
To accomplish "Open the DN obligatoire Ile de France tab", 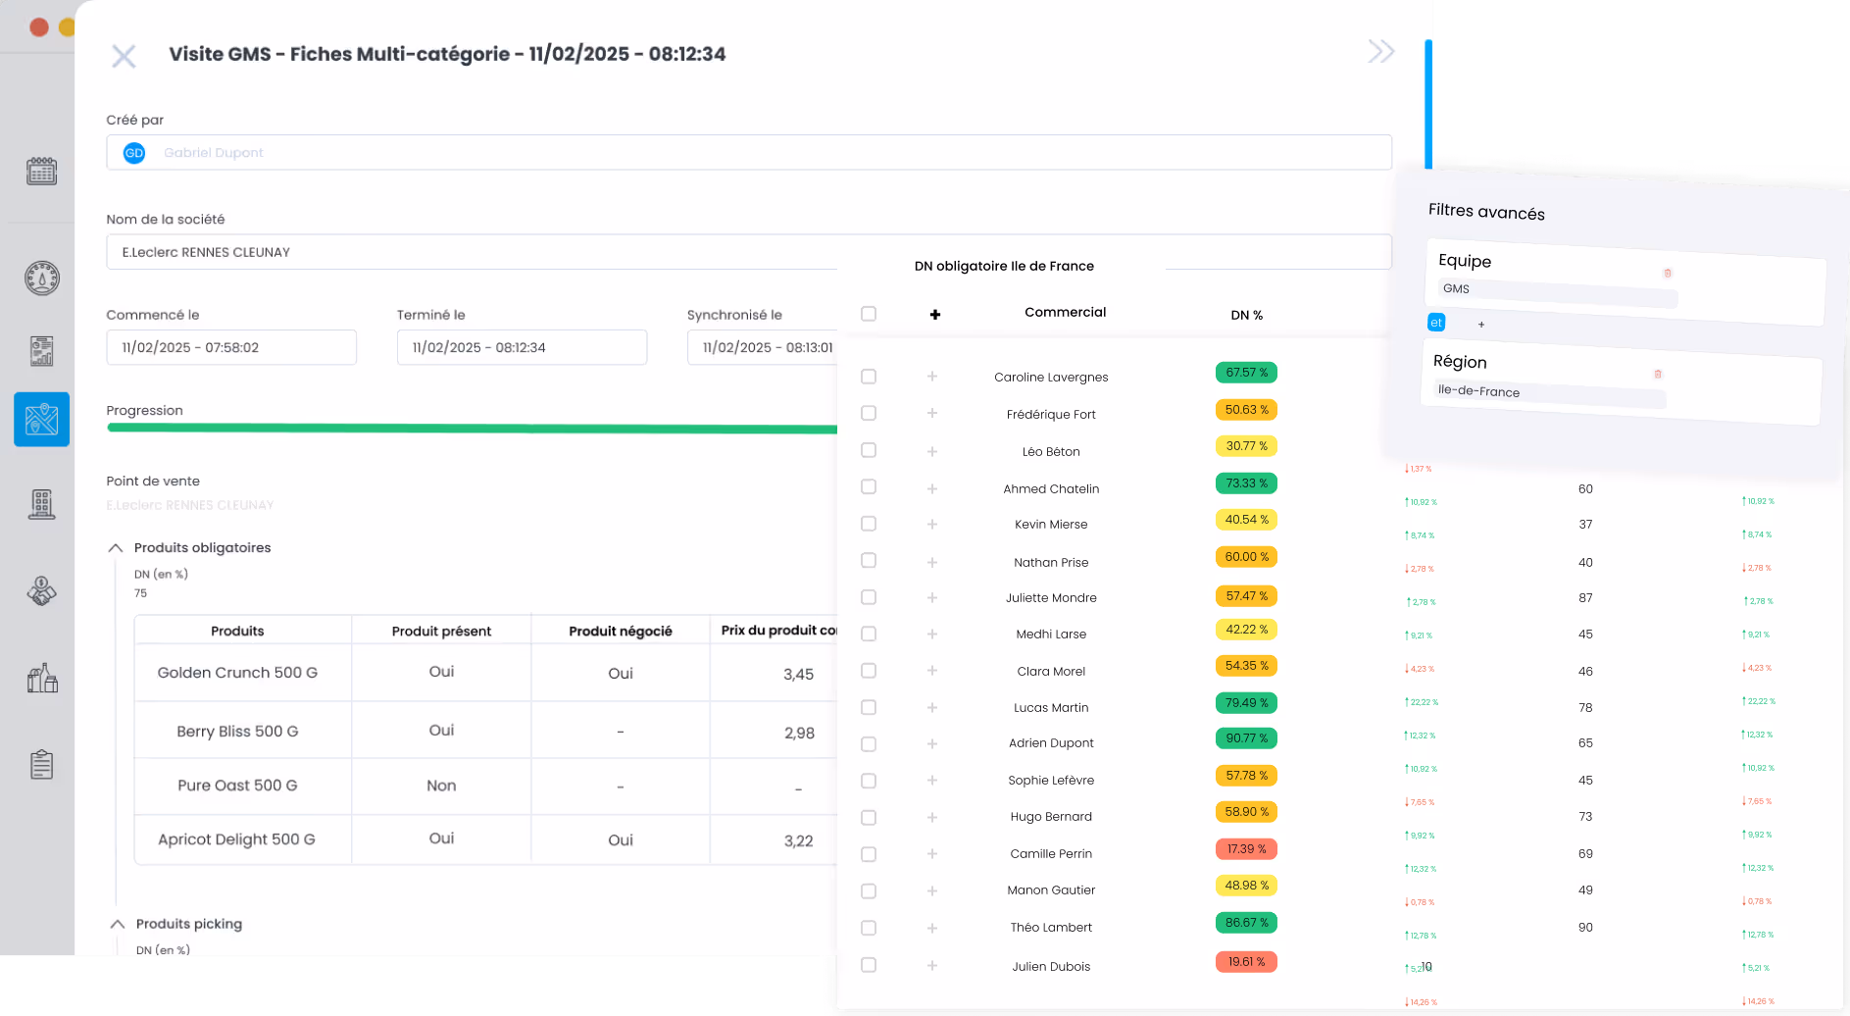I will (1004, 266).
